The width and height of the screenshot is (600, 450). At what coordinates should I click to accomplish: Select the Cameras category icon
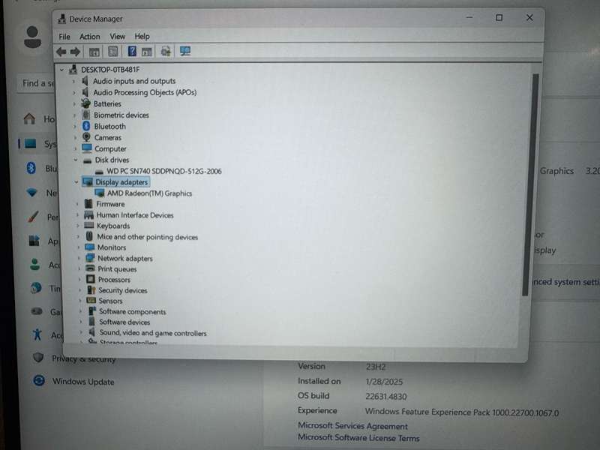[x=87, y=137]
